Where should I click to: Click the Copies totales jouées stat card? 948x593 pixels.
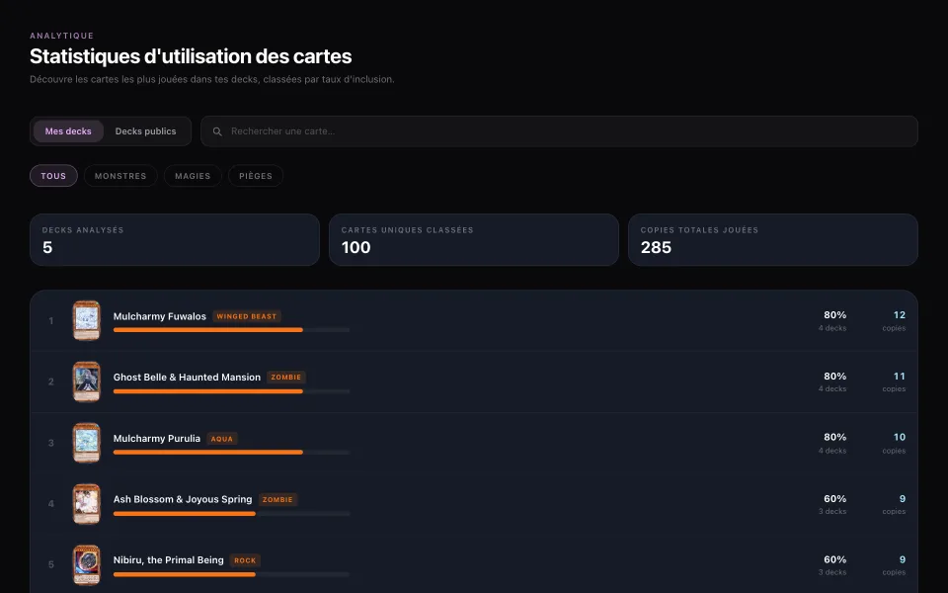click(773, 239)
